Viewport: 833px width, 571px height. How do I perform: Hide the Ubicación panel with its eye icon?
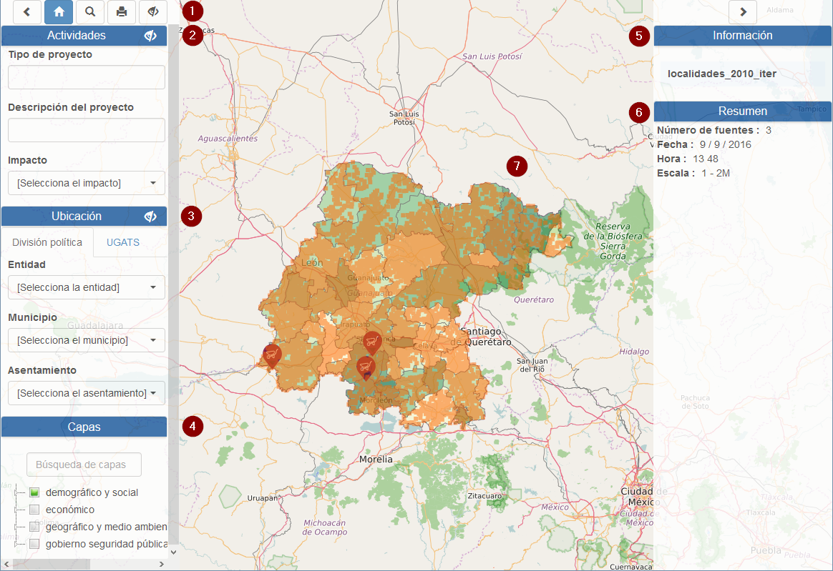150,216
